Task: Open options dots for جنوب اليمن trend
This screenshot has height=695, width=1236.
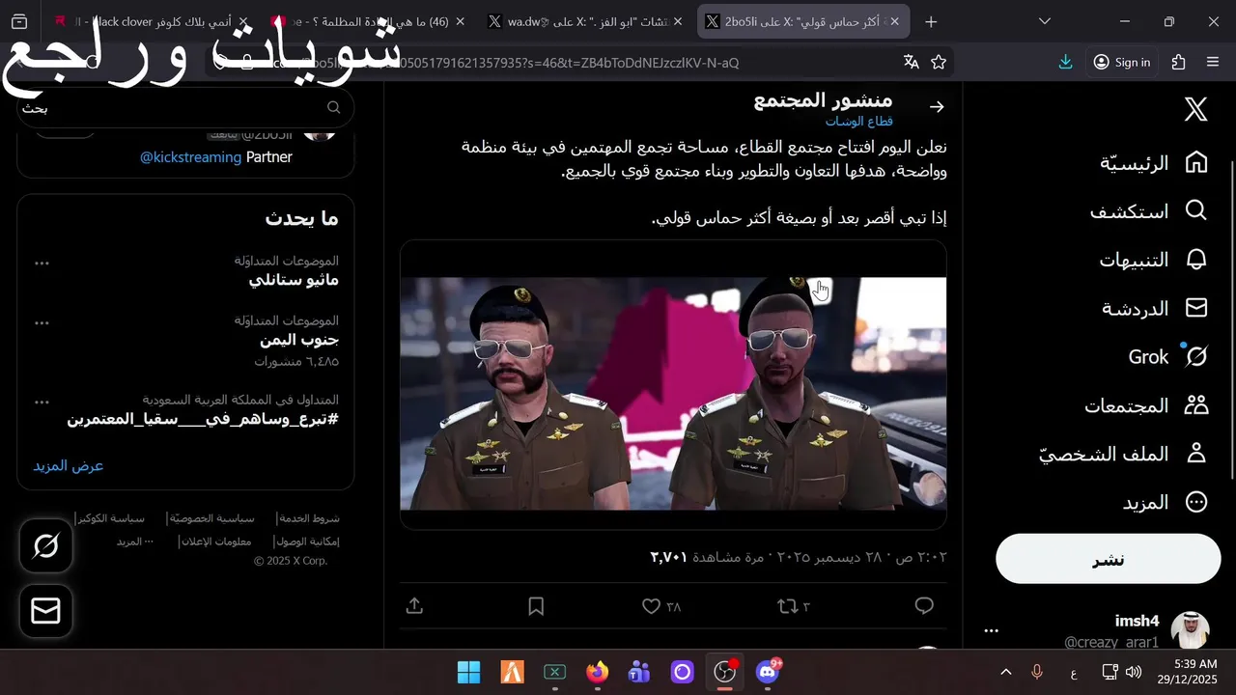Action: 42,322
